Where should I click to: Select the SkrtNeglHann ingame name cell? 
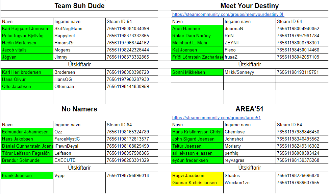point(79,29)
